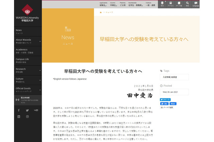Image resolution: width=214 pixels, height=142 pixels.
Task: Click the Facebook Like button
Action: click(164, 104)
